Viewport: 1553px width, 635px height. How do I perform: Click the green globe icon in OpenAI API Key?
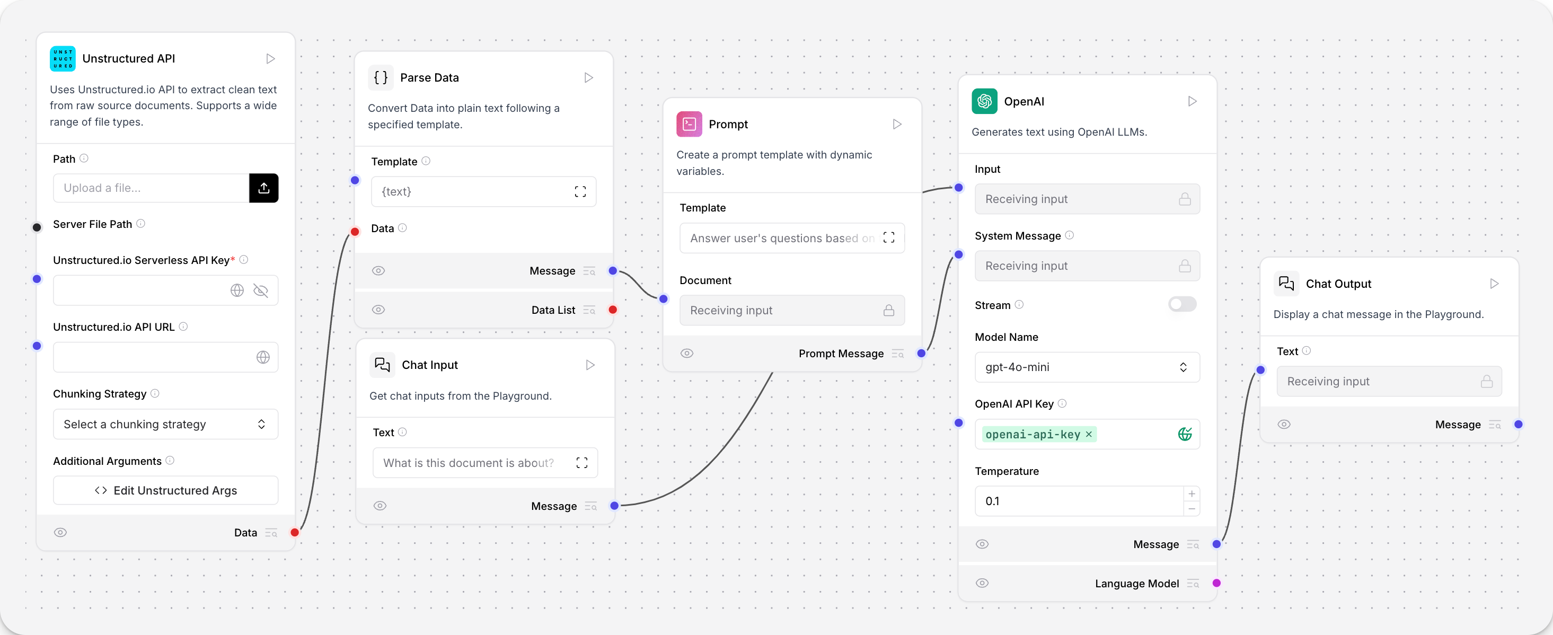click(1185, 434)
